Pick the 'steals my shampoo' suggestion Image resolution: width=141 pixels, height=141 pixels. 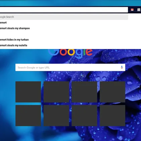15,28
